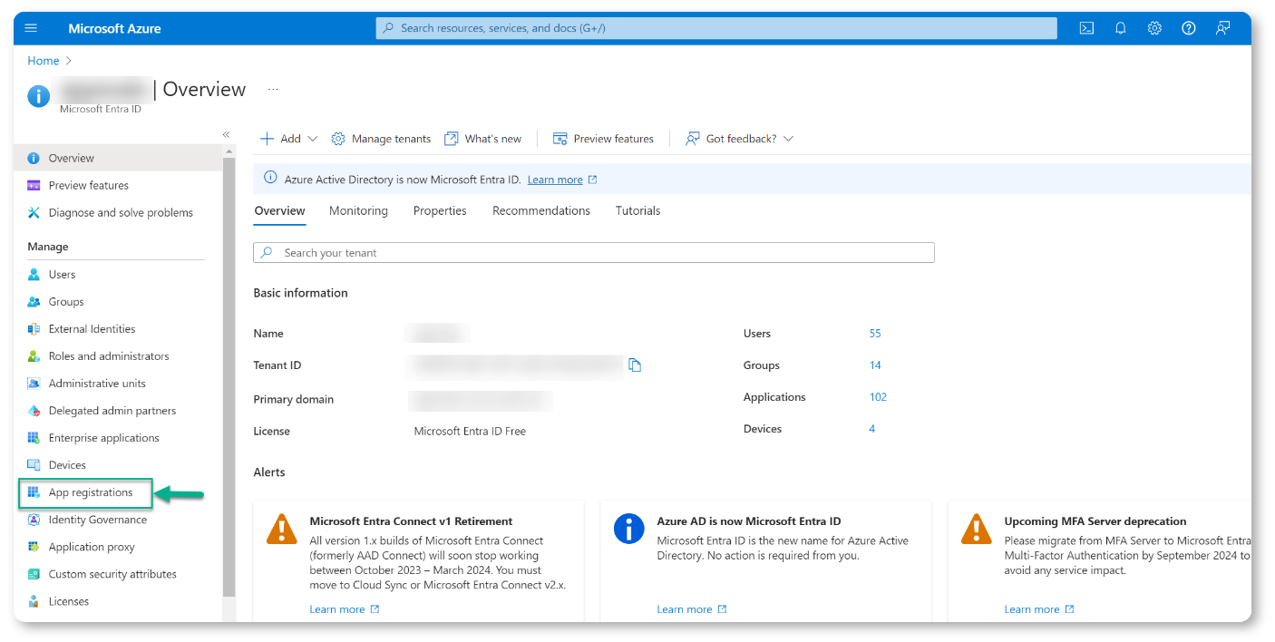This screenshot has width=1275, height=642.
Task: Switch to the Recommendations tab
Action: coord(541,210)
